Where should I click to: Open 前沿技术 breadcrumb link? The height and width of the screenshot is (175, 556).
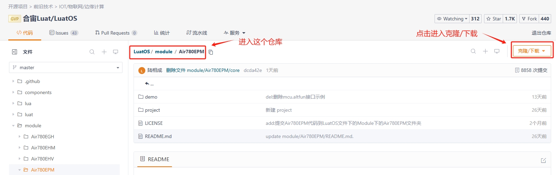point(43,7)
